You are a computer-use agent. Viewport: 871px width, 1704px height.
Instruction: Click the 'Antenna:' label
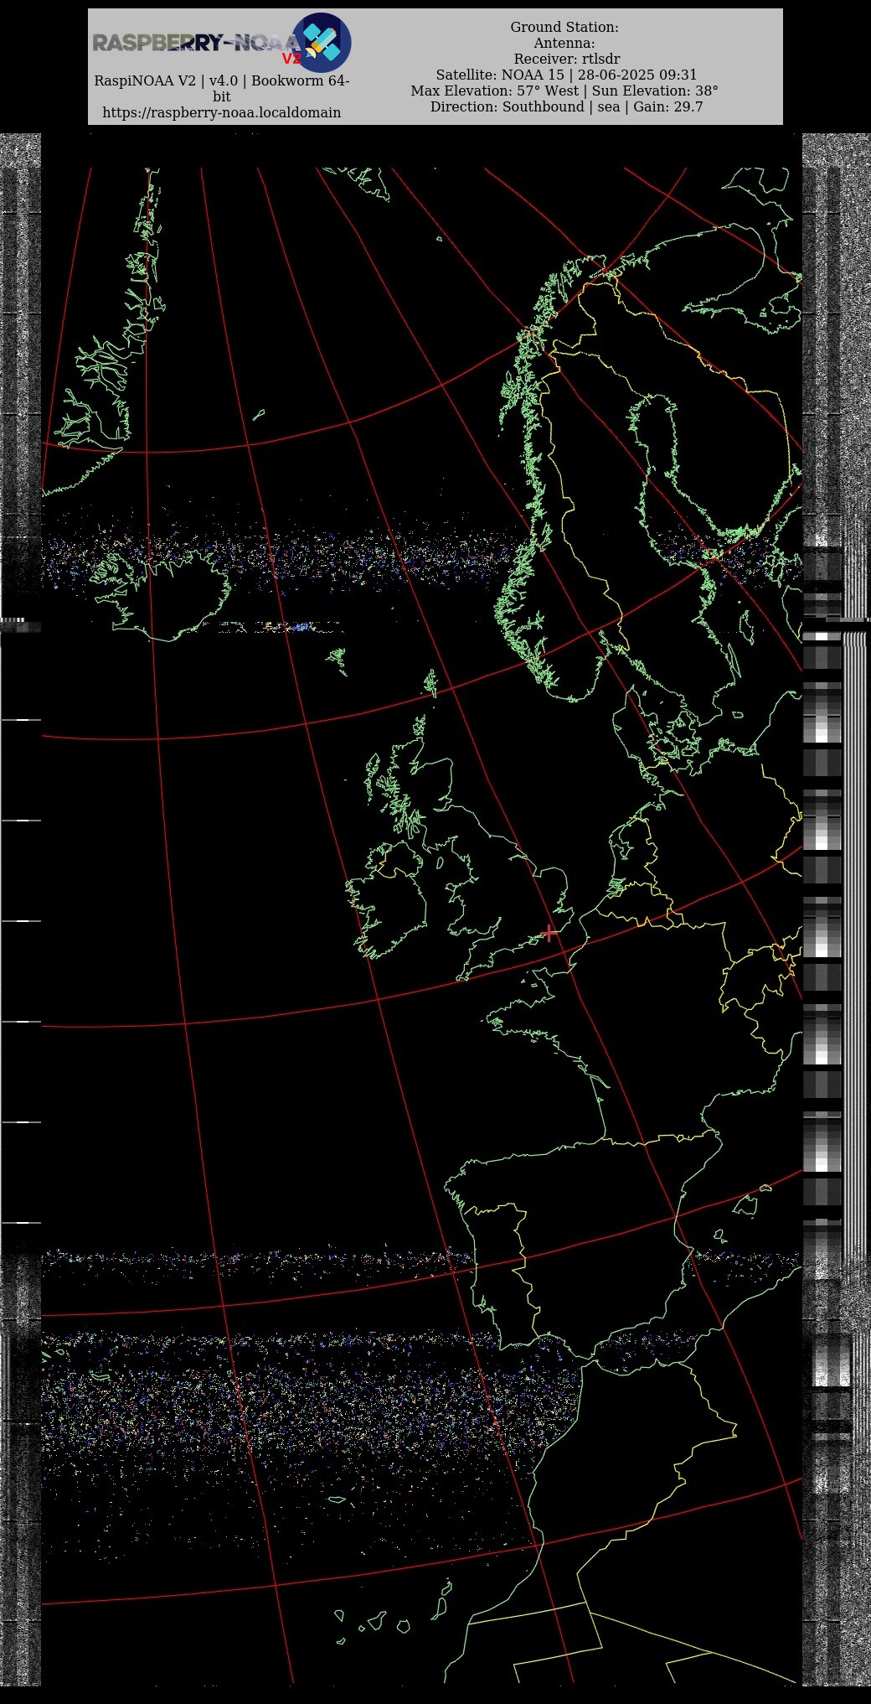(564, 44)
